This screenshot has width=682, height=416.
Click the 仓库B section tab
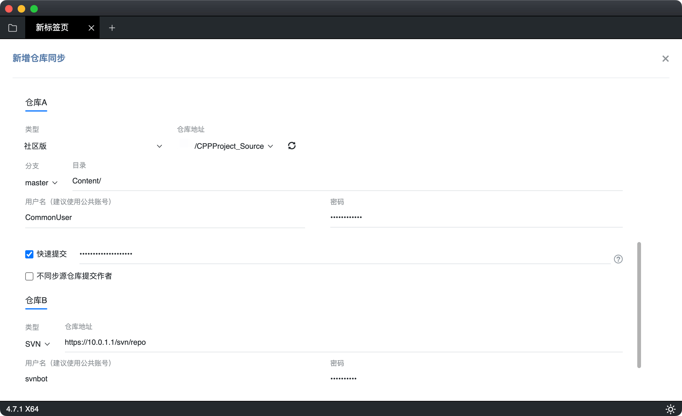(36, 301)
